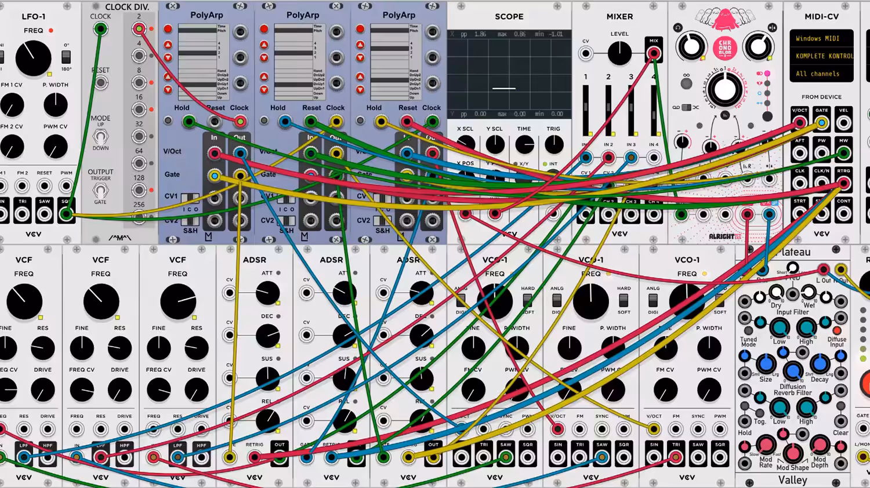Click the Chronoblob pink logo button
This screenshot has height=488, width=870.
click(724, 49)
